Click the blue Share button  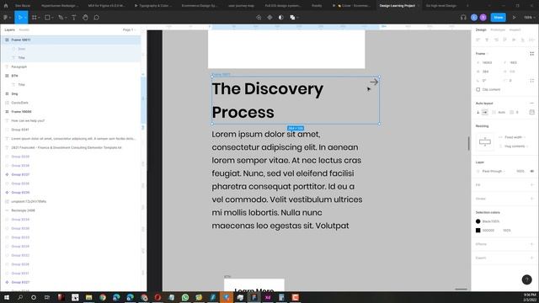coord(498,17)
